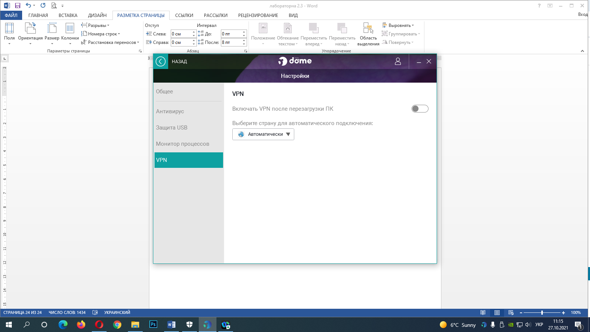Switch to Read Mode view in status bar
This screenshot has height=332, width=590.
click(x=483, y=312)
